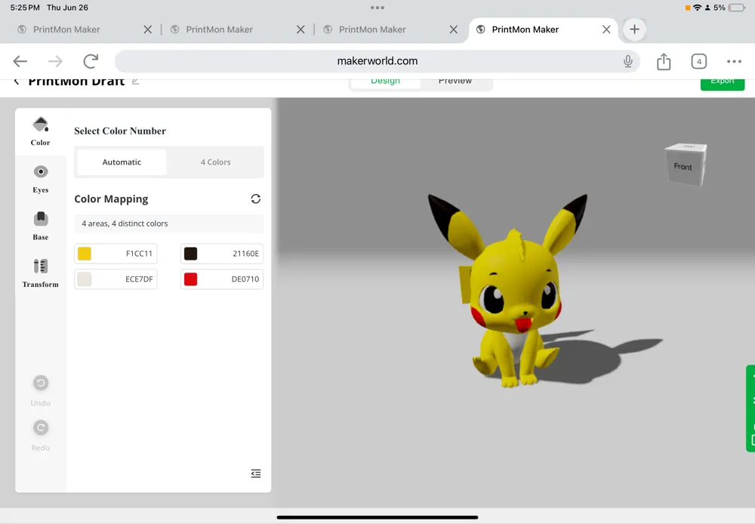Switch to the Preview tab
The height and width of the screenshot is (524, 755).
pyautogui.click(x=455, y=82)
